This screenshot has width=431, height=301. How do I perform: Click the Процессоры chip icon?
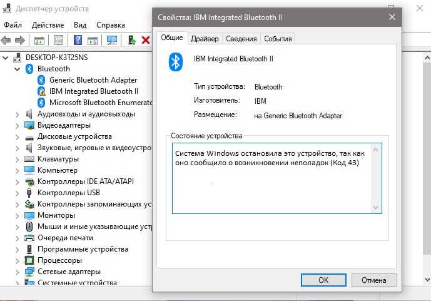(29, 260)
